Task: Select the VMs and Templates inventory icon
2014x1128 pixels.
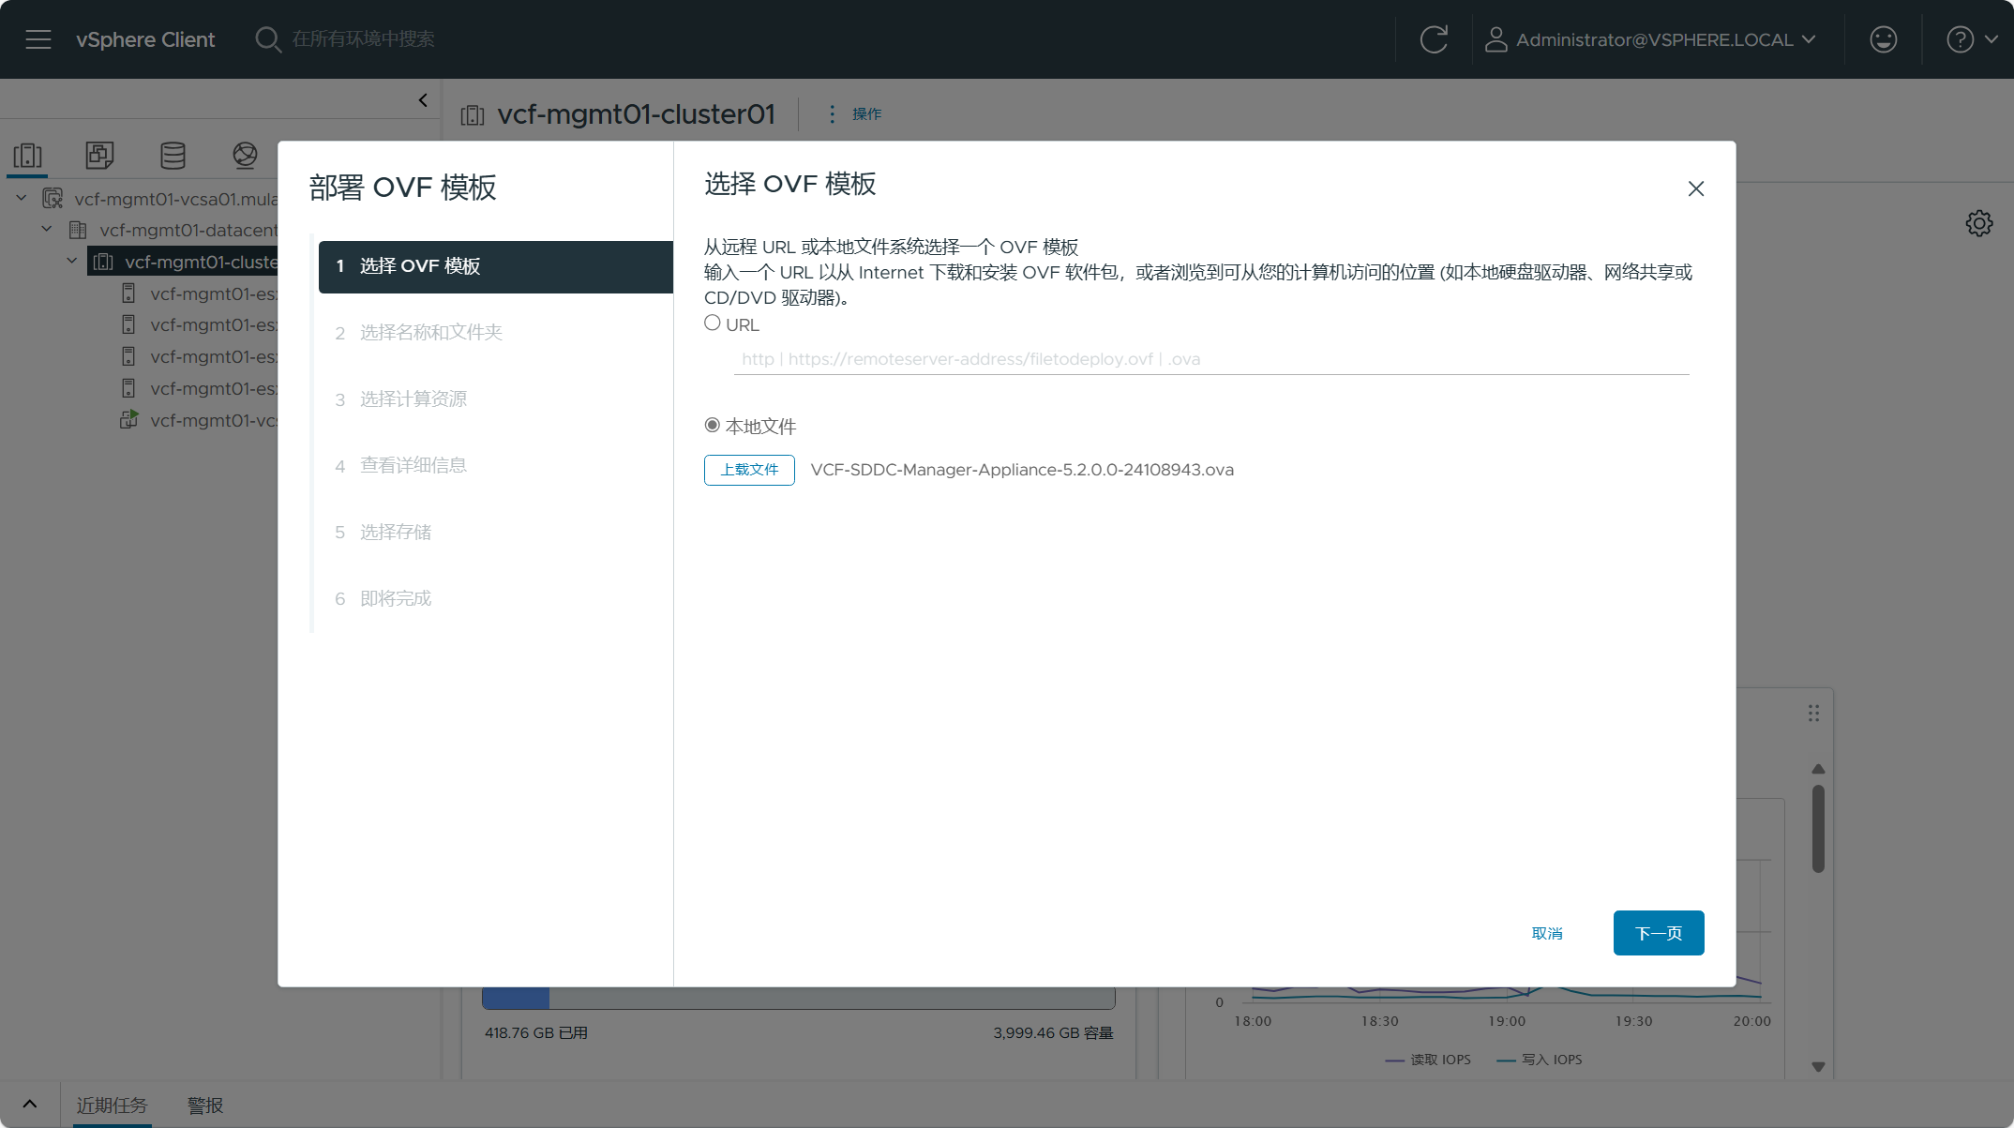Action: click(99, 155)
